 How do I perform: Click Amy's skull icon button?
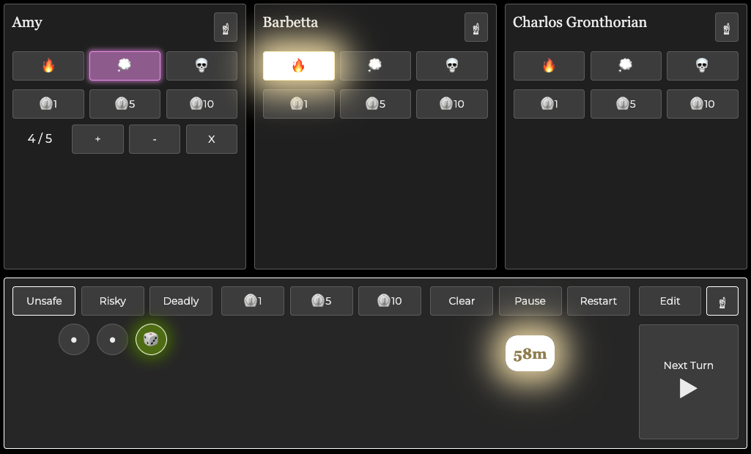coord(201,66)
